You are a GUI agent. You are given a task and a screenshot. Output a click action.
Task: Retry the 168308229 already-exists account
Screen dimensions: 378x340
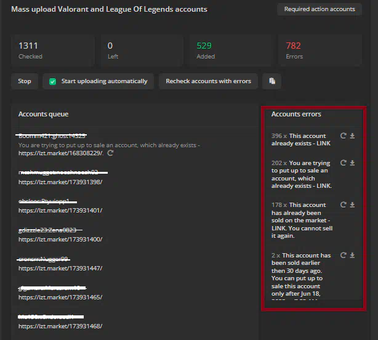click(110, 153)
